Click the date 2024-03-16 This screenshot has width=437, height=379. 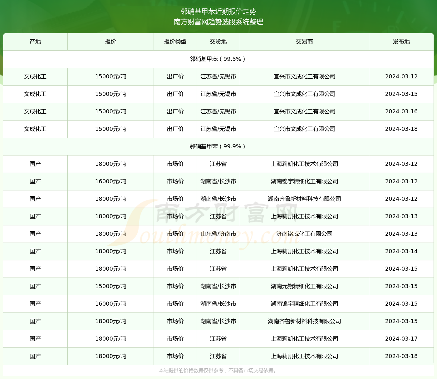click(401, 111)
